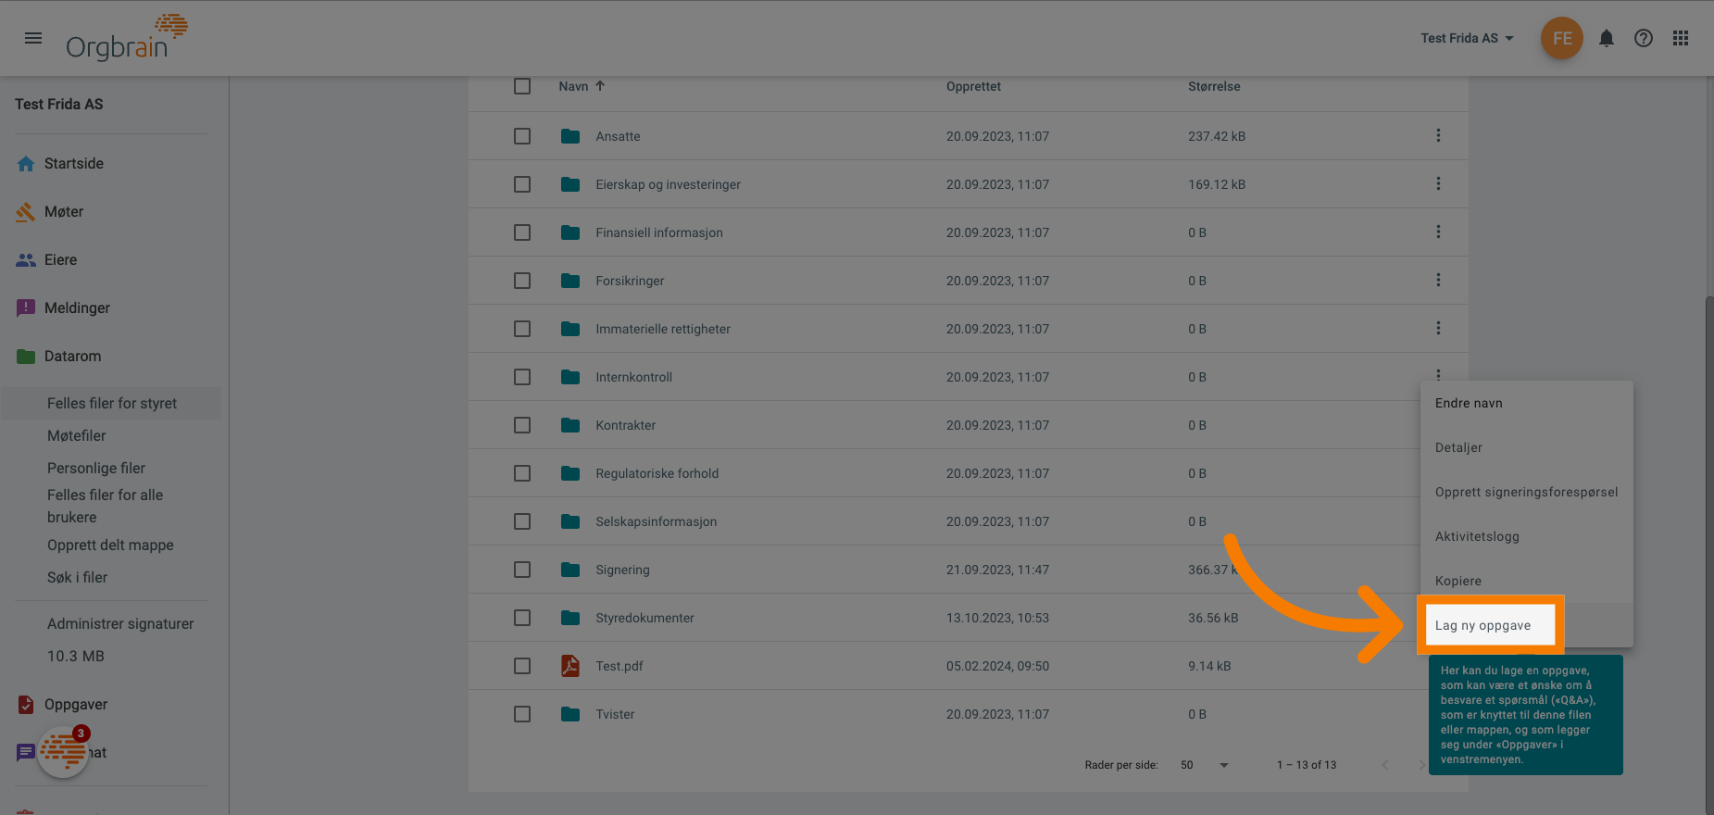The image size is (1714, 815).
Task: Click the FE user avatar
Action: [x=1561, y=38]
